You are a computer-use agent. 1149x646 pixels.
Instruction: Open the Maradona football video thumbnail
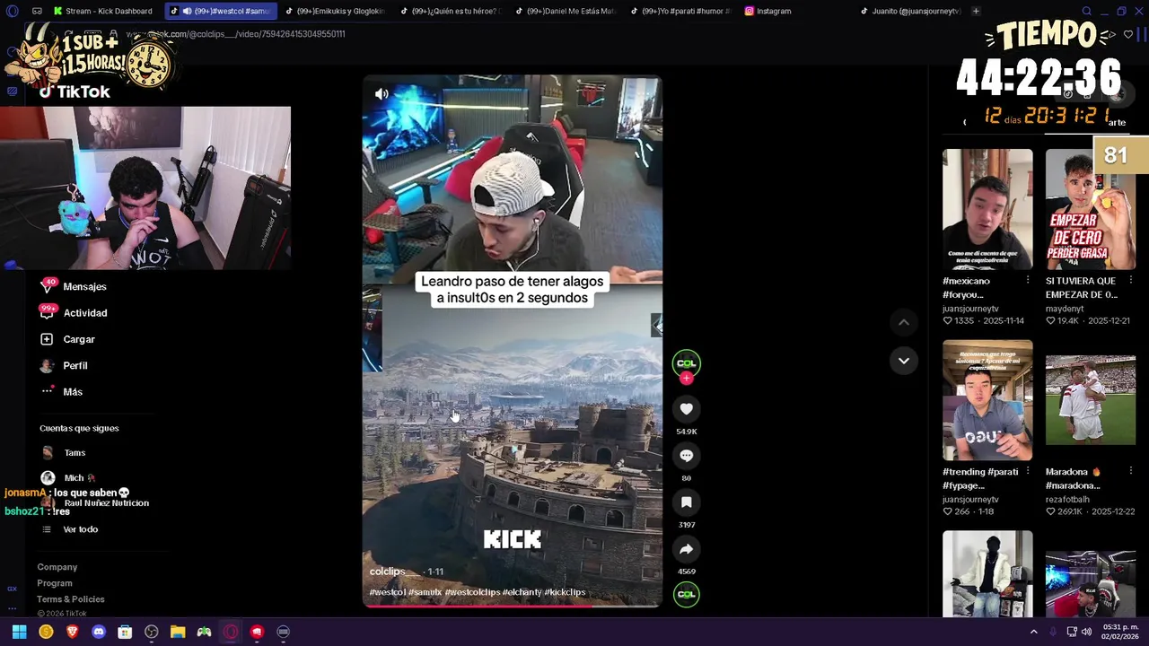coord(1090,400)
